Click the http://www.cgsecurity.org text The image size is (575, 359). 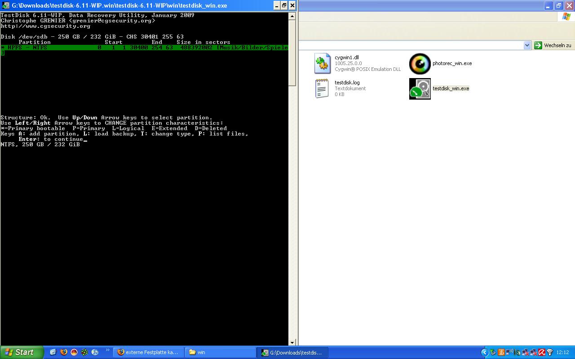46,26
